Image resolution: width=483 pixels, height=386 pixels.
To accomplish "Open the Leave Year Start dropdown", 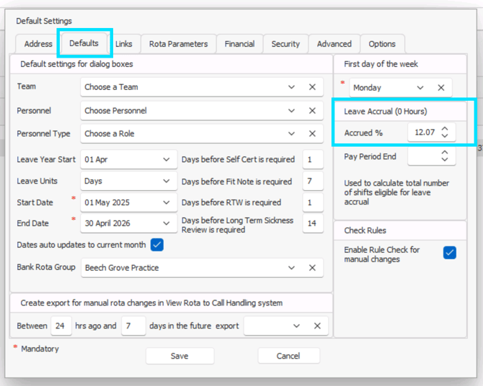I will 167,159.
